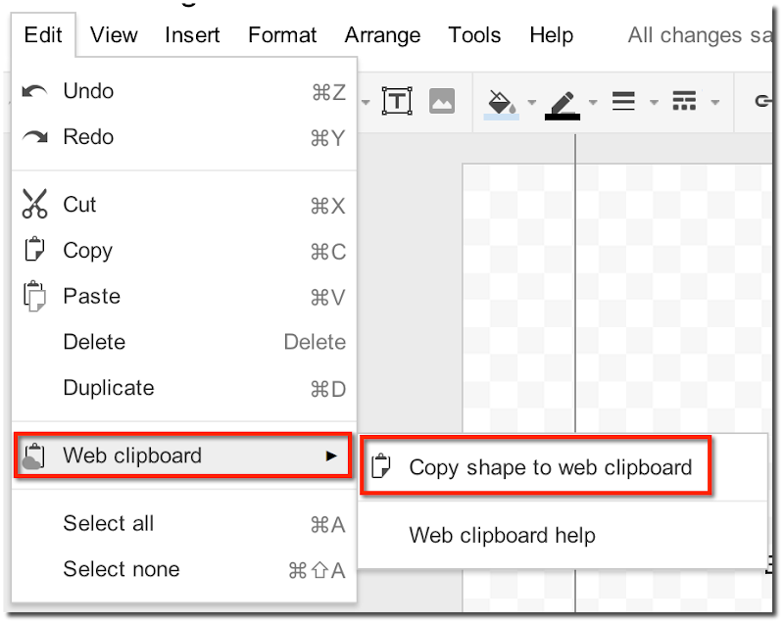Click the Paste clipboard icon
Viewport: 784px width, 624px height.
[x=34, y=296]
